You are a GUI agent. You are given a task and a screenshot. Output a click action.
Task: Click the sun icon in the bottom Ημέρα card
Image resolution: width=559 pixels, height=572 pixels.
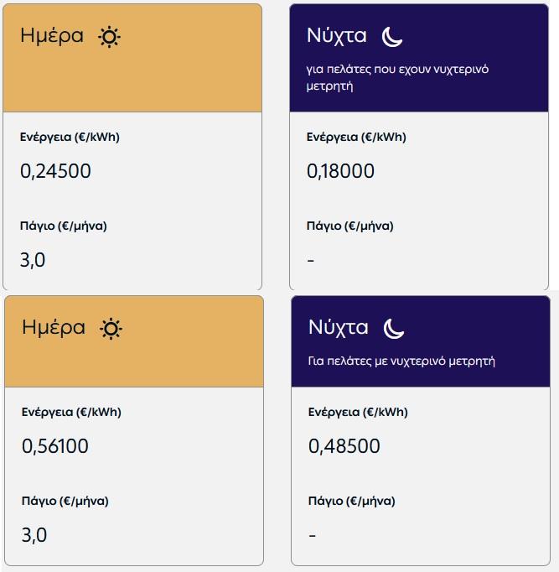[111, 329]
